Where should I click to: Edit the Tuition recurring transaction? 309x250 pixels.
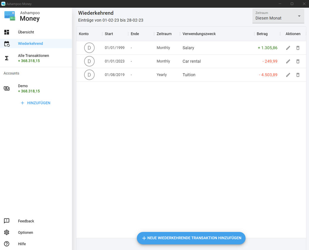(288, 75)
